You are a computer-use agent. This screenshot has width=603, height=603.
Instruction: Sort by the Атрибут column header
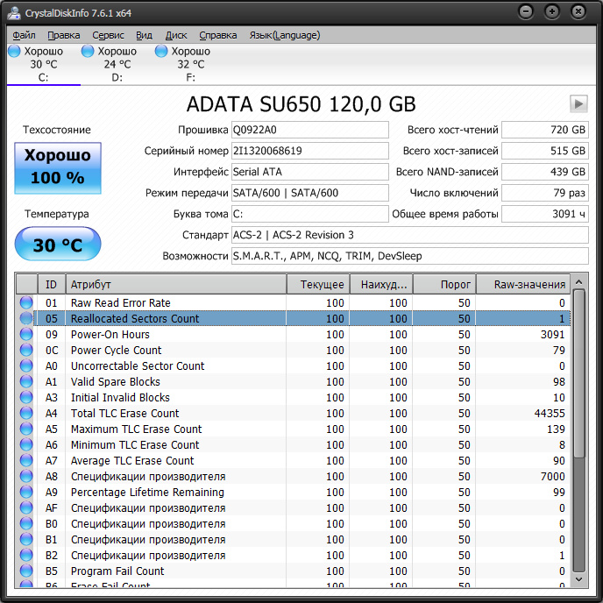(175, 285)
